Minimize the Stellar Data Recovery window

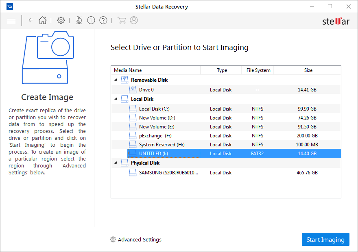(312, 7)
